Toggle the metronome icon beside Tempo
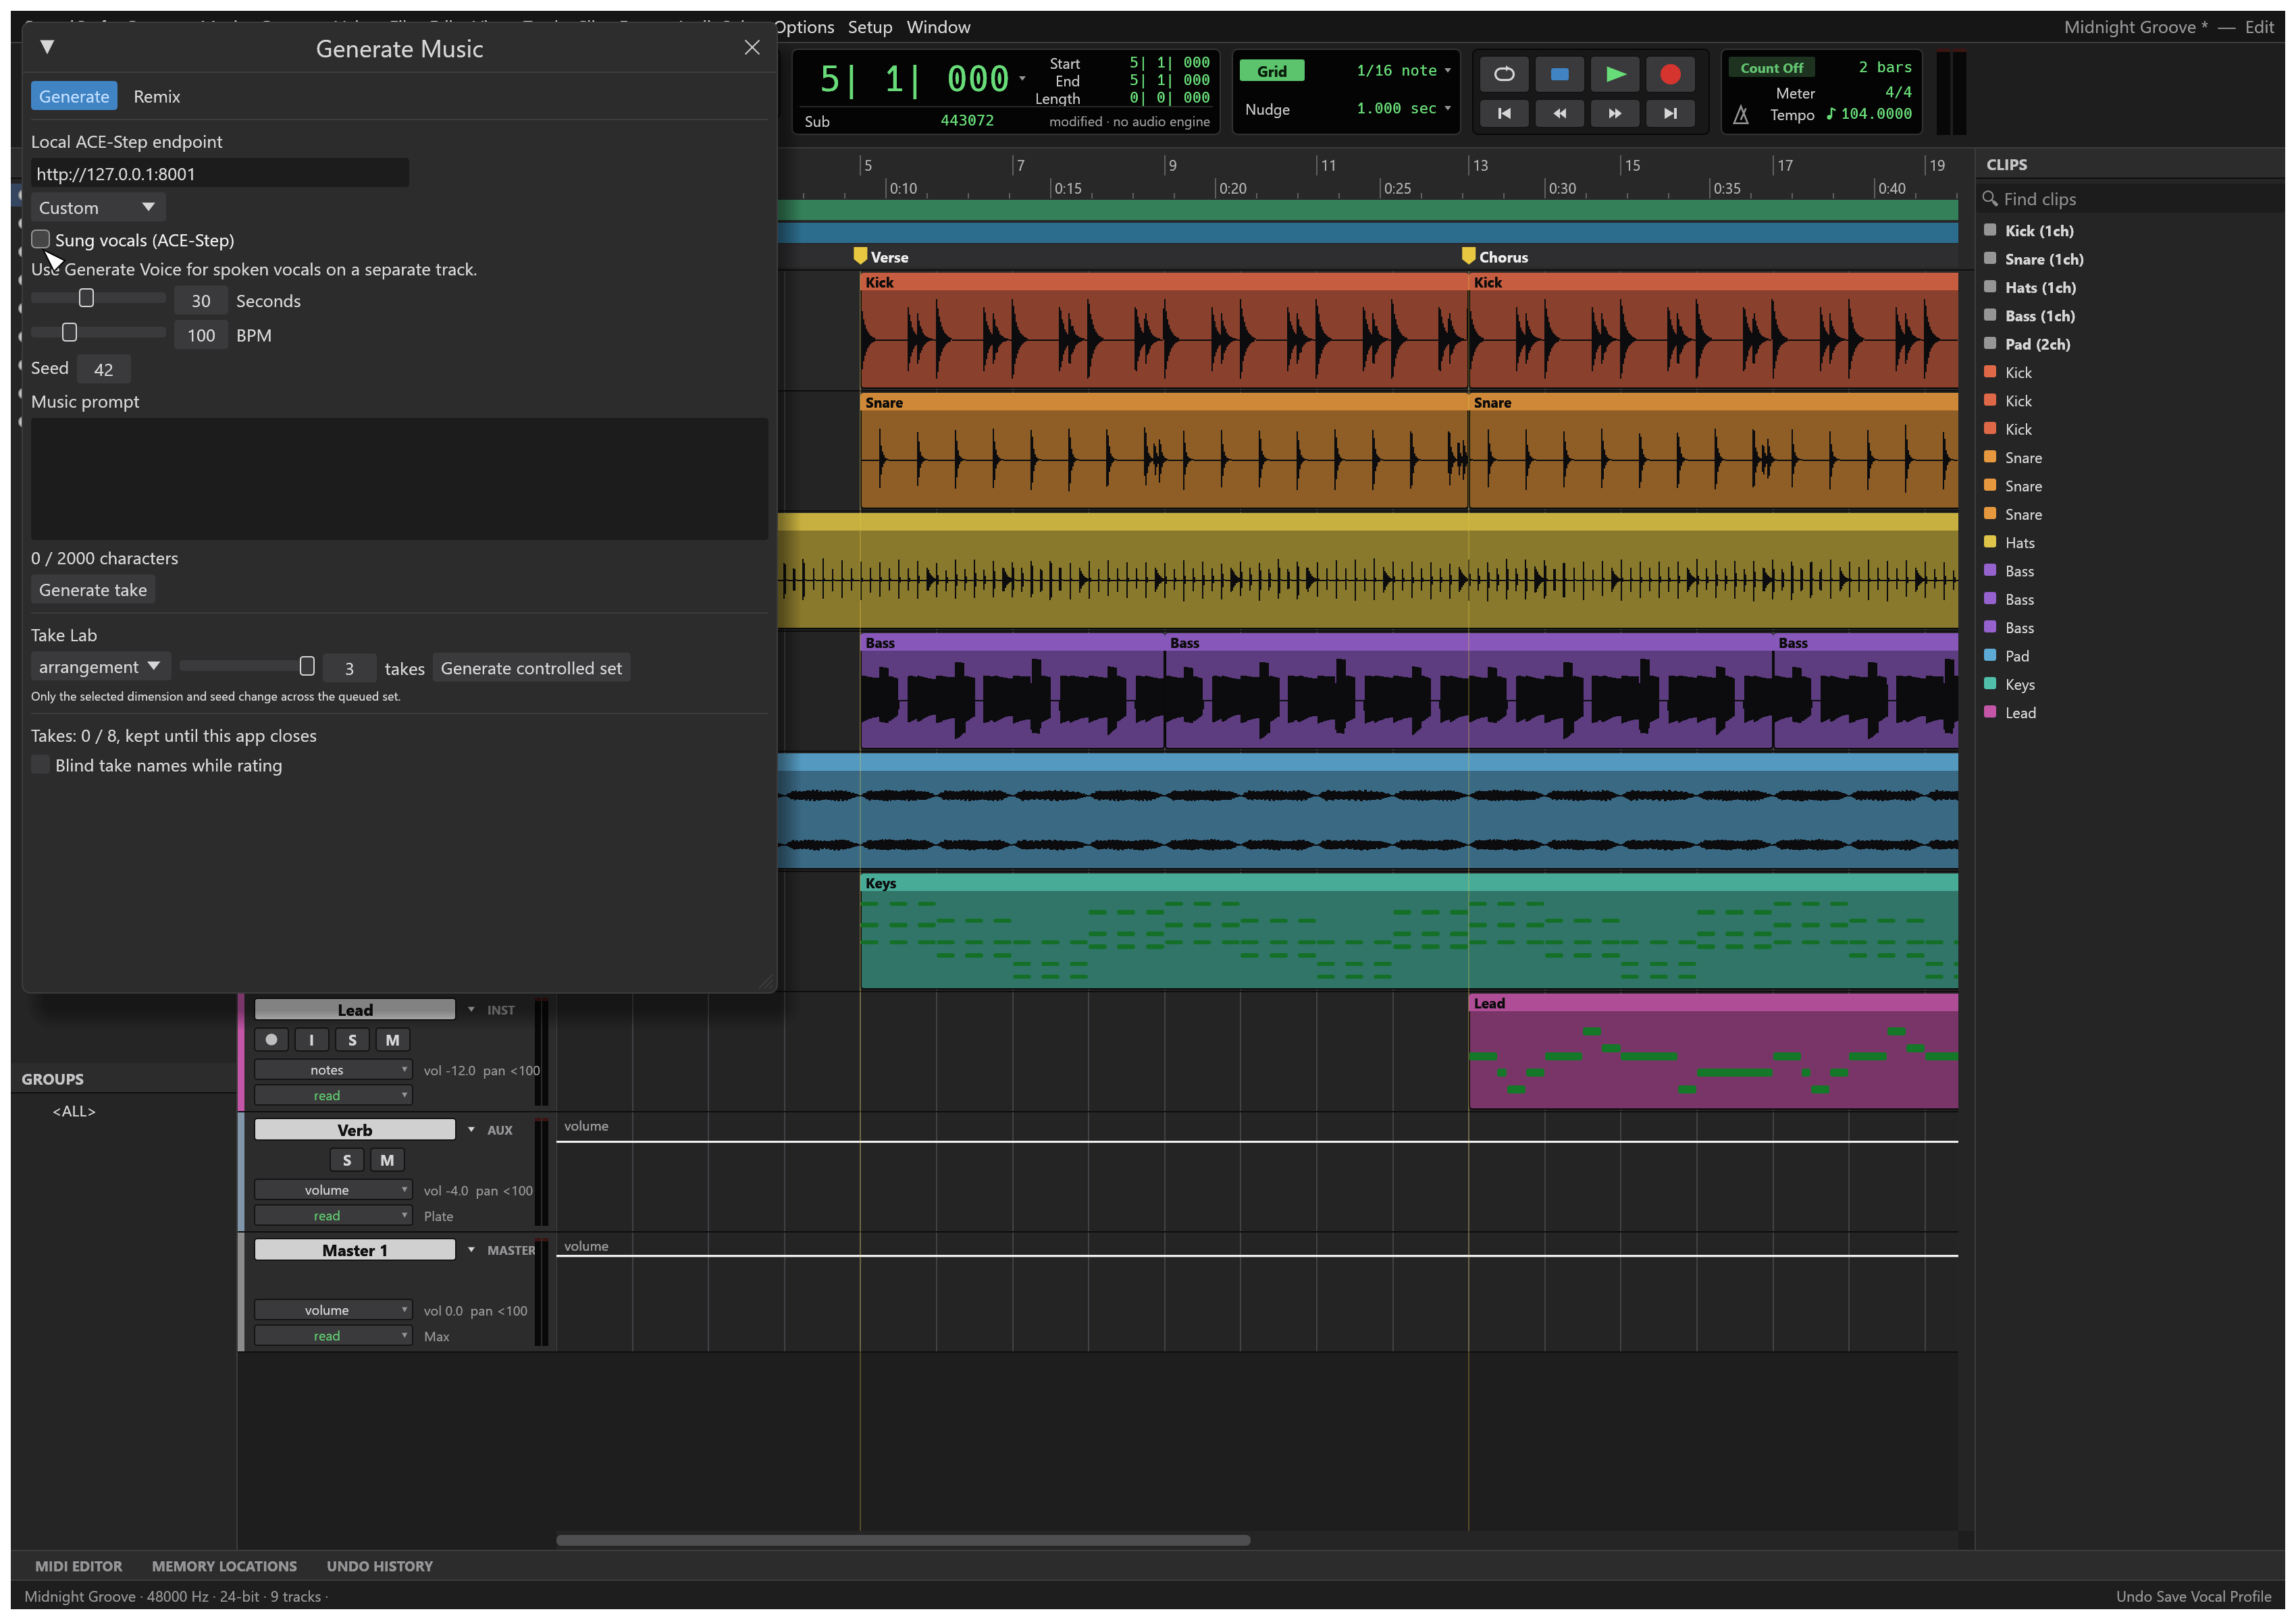Viewport: 2296px width, 1620px height. (x=1741, y=115)
